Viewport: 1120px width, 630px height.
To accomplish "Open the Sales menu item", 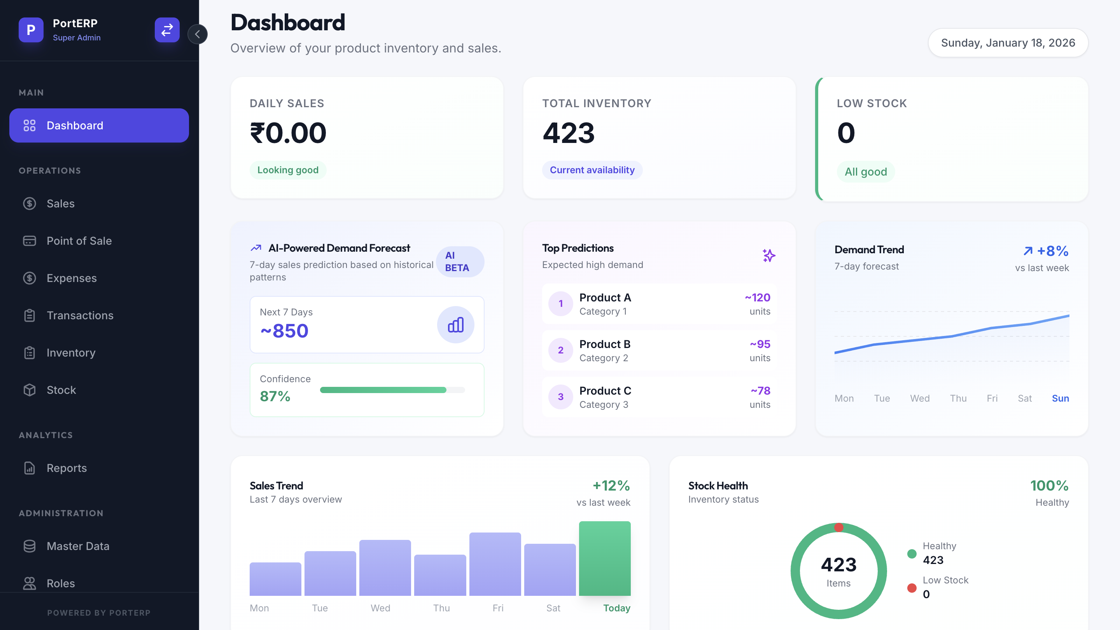I will pos(99,204).
